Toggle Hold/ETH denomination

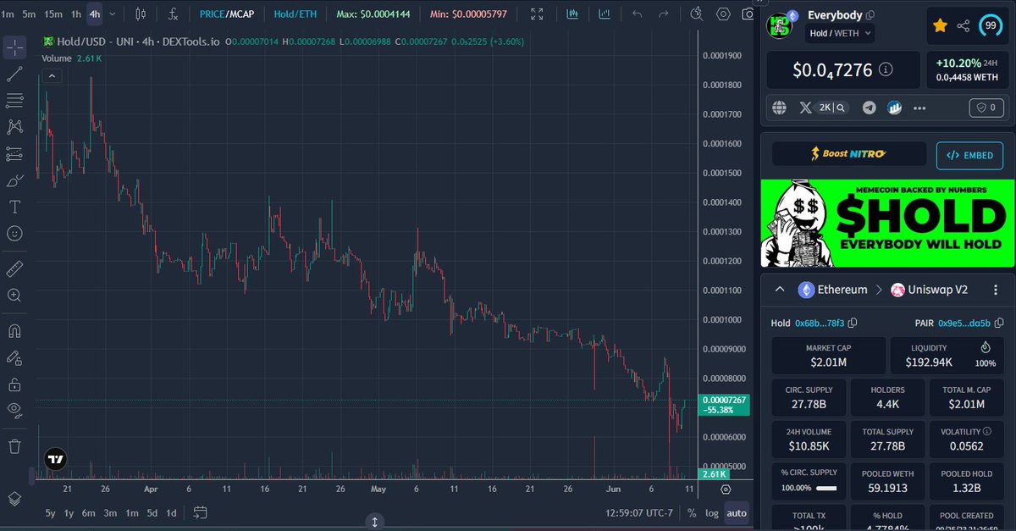(x=295, y=14)
